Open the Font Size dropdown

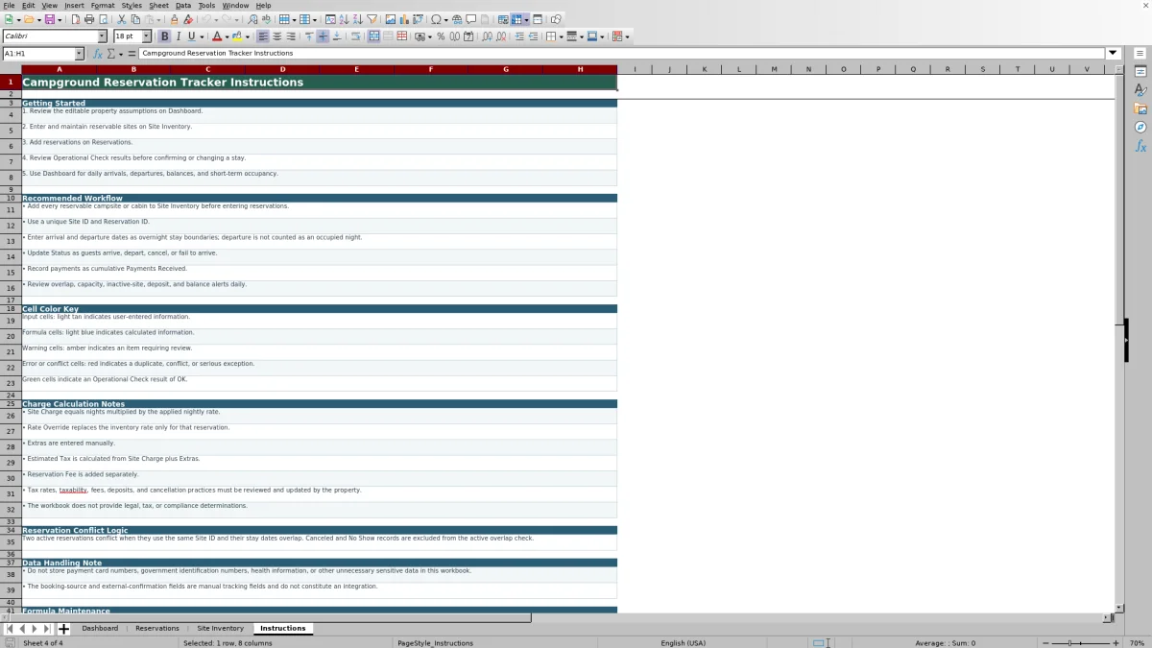(x=146, y=36)
